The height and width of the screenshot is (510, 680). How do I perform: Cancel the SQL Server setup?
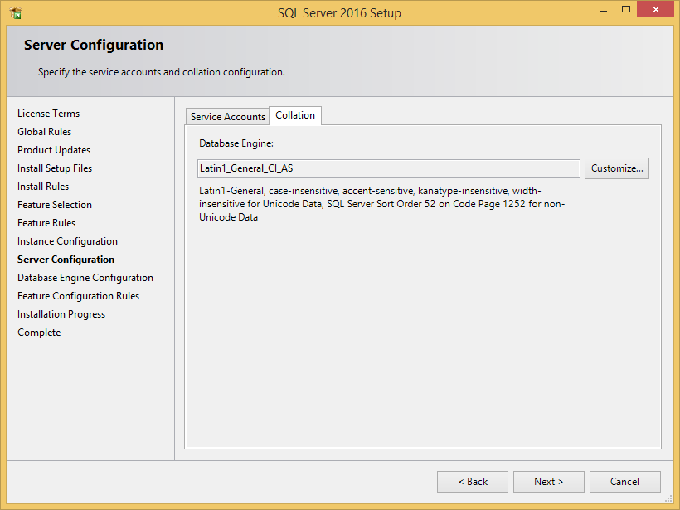pos(625,482)
